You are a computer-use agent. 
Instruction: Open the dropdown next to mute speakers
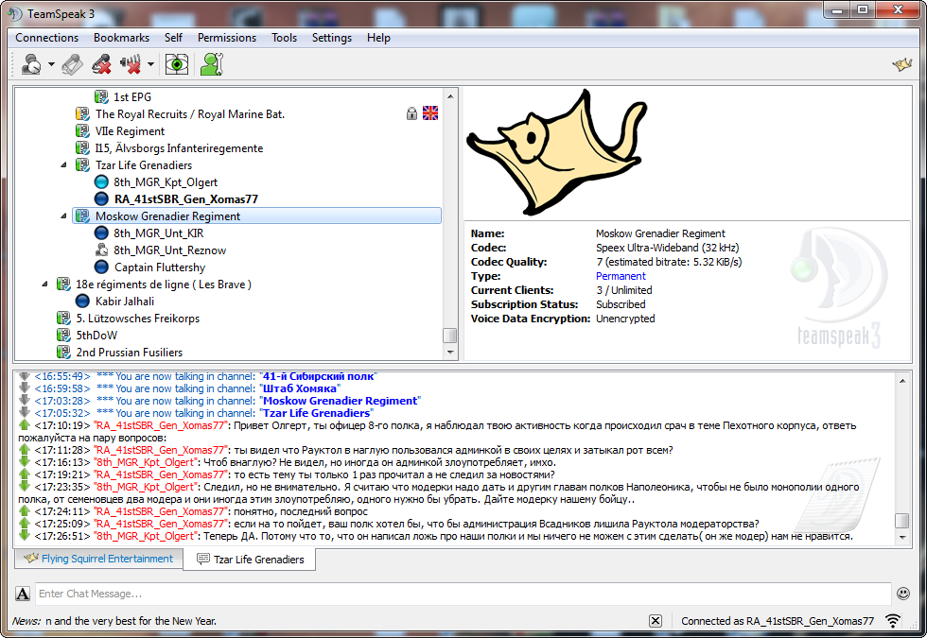pos(150,64)
